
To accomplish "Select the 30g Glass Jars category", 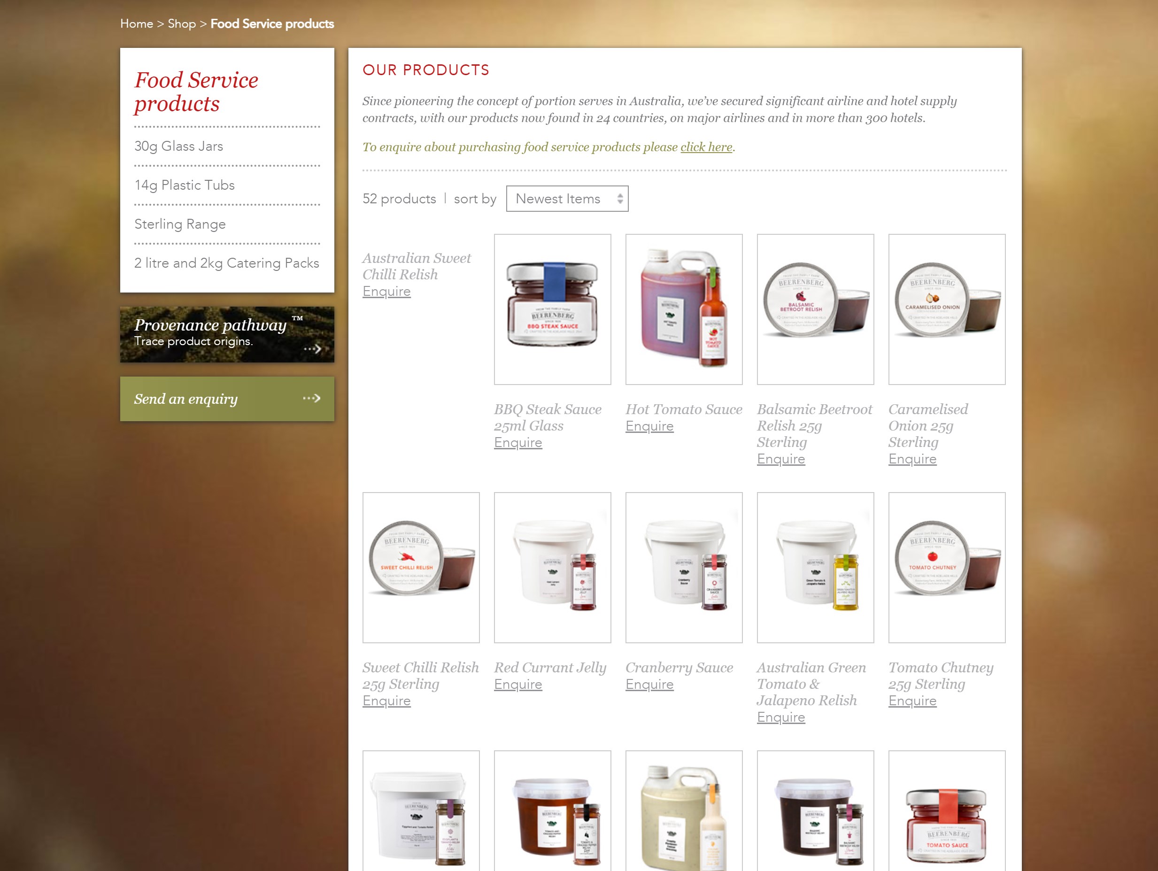I will 179,146.
